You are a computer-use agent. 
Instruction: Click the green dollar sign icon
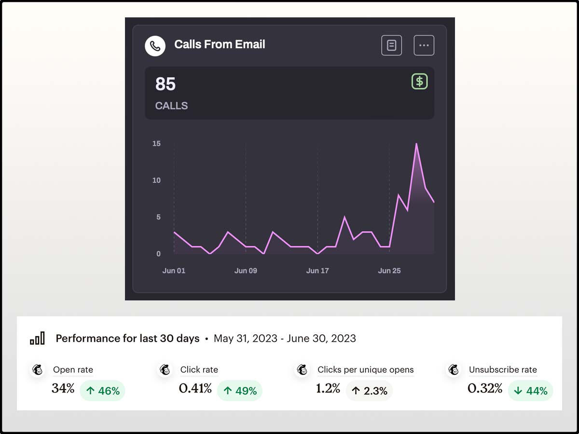[419, 81]
